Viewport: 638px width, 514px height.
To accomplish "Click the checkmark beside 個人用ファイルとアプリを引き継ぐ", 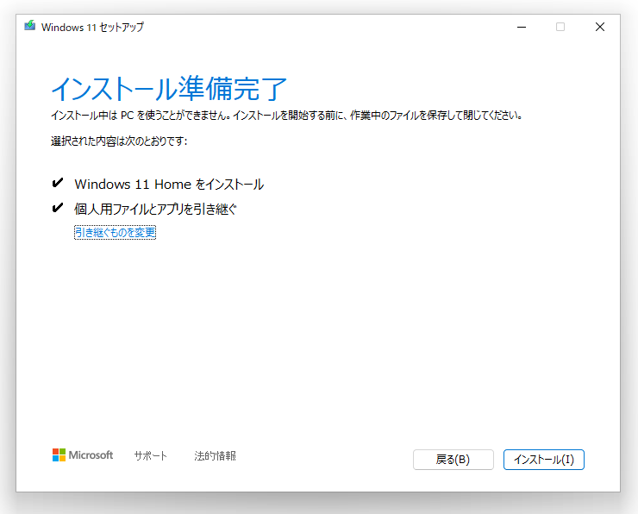I will (x=58, y=208).
